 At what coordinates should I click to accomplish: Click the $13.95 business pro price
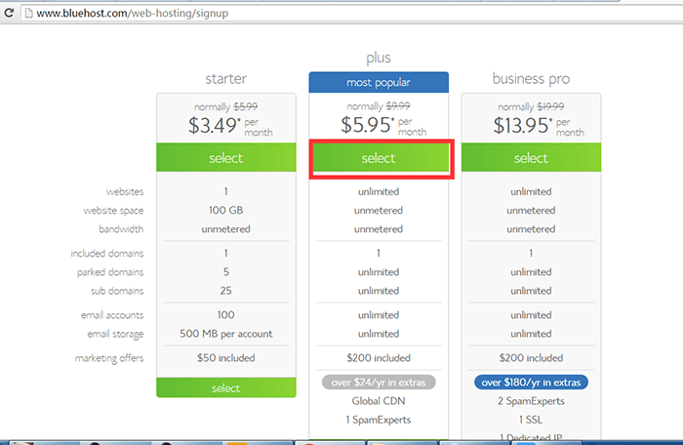coord(522,126)
